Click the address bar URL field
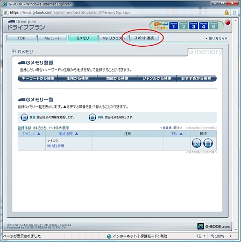 115,12
